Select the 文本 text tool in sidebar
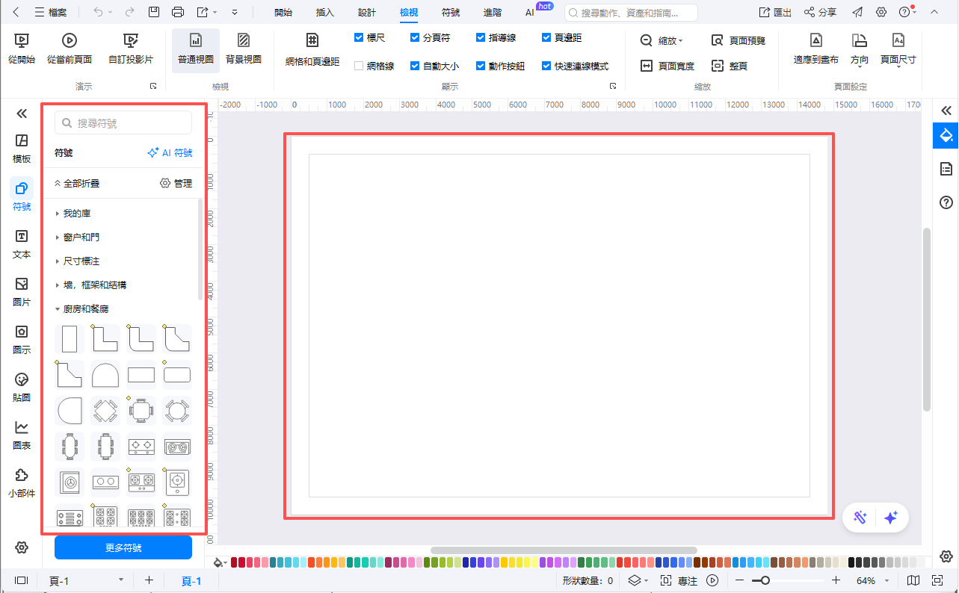This screenshot has width=959, height=593. point(22,244)
